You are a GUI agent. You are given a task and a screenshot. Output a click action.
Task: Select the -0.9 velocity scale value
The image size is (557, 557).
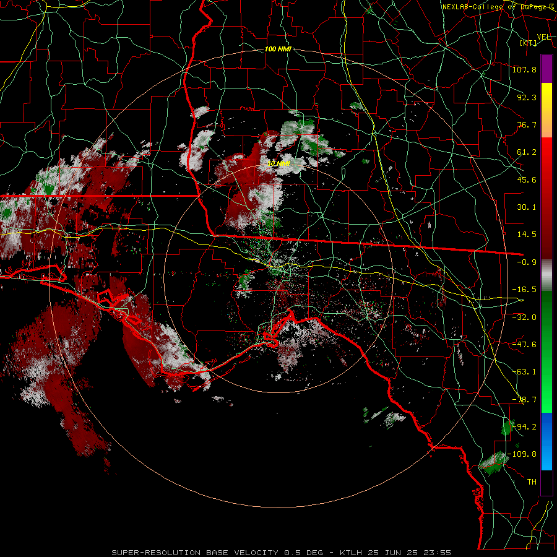(x=527, y=262)
